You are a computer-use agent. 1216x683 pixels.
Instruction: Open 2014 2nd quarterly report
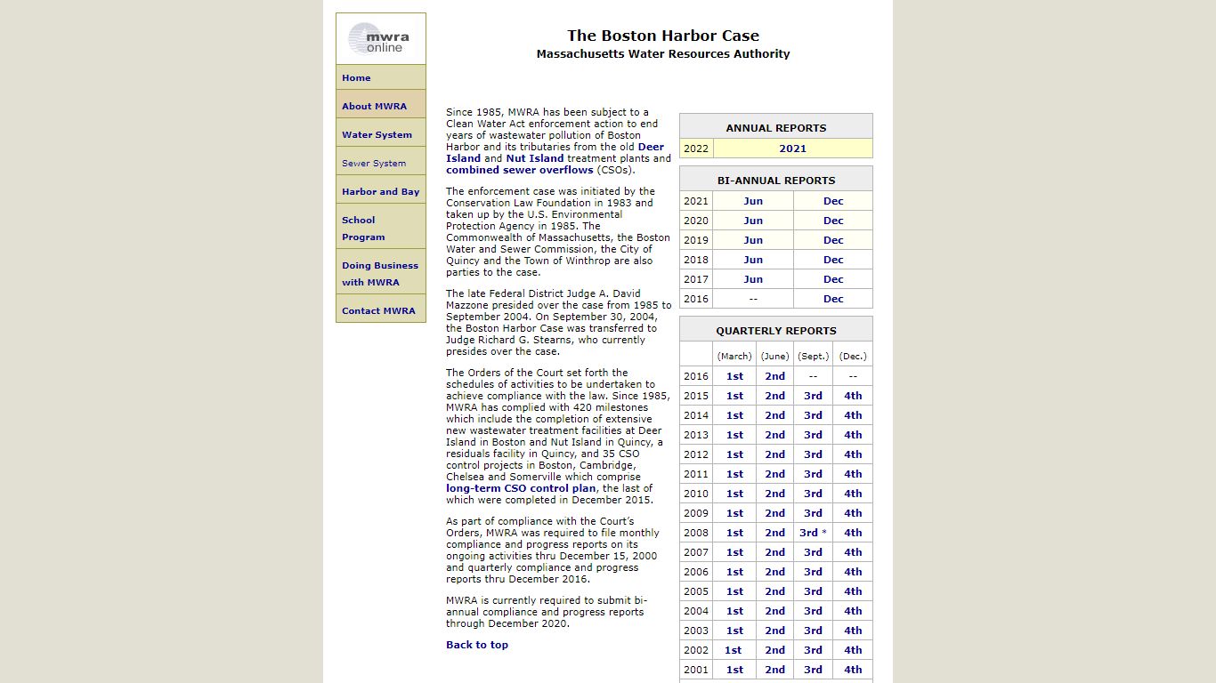coord(775,415)
